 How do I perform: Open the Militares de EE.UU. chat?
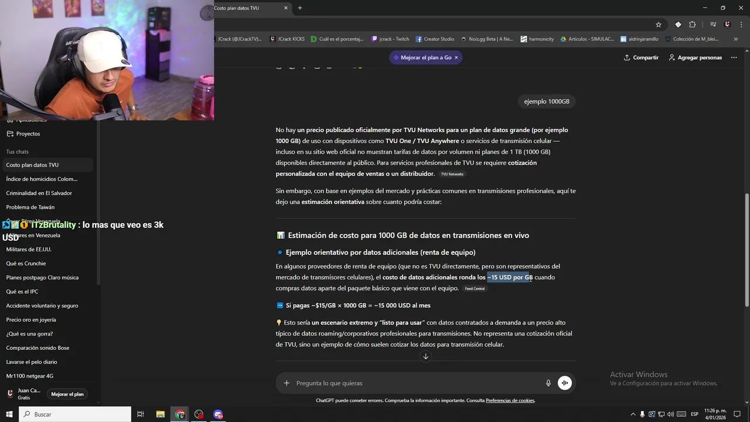pos(47,250)
